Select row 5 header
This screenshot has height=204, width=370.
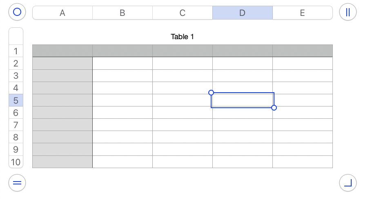pos(16,100)
